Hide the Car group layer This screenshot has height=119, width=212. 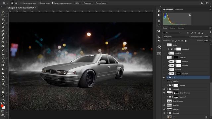click(x=164, y=77)
